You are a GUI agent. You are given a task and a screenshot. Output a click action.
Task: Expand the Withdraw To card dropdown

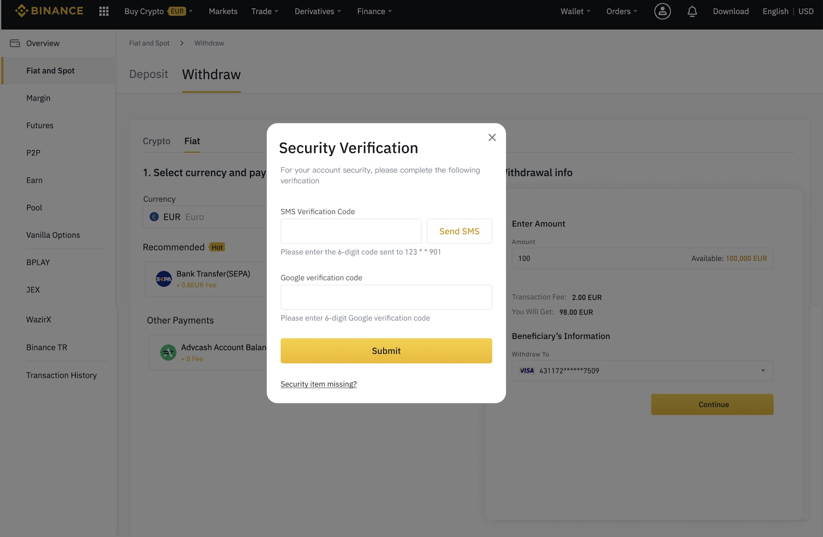(x=763, y=371)
